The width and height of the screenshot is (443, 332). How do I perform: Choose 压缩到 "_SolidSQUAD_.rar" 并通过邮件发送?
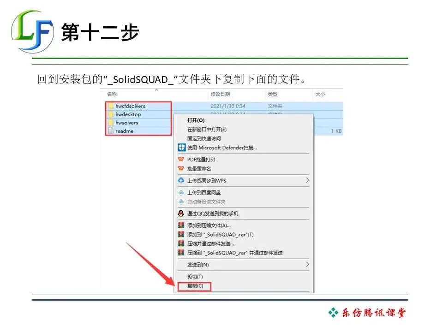235,253
